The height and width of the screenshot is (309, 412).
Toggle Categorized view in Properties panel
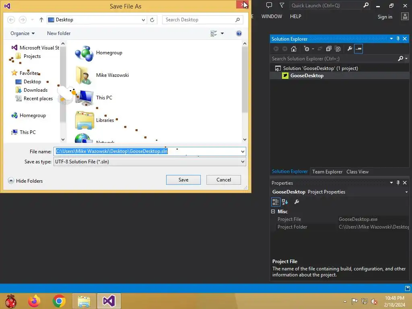(x=275, y=202)
